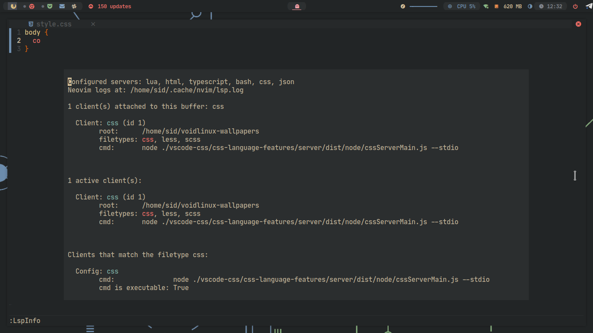The height and width of the screenshot is (333, 593).
Task: Open Telegram via the paper plane icon
Action: point(589,6)
